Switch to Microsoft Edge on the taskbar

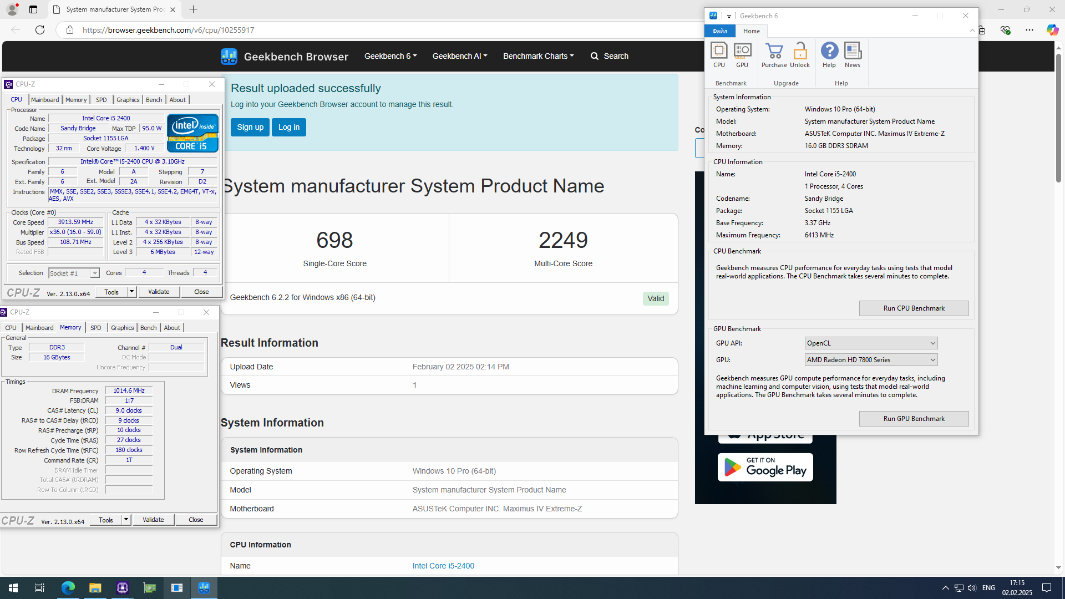(68, 588)
